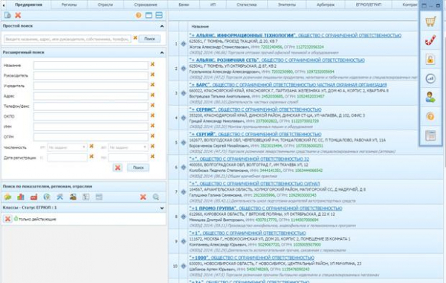Screen dimensions: 446x283
Task: Collapse the Расширенный поиск section
Action: coord(162,53)
